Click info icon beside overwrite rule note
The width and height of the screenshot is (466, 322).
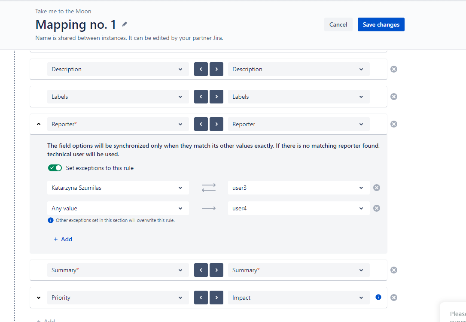tap(51, 220)
